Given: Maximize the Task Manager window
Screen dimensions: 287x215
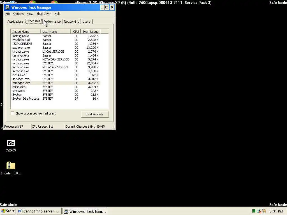Looking at the screenshot, I should point(107,8).
